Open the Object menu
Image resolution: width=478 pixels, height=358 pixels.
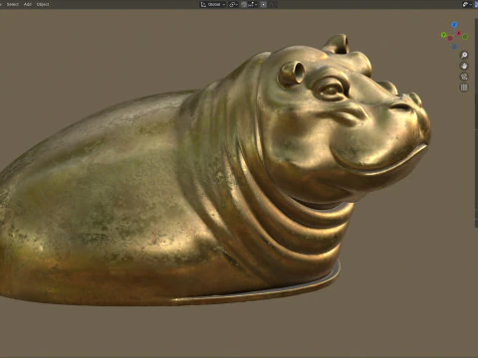coord(43,4)
